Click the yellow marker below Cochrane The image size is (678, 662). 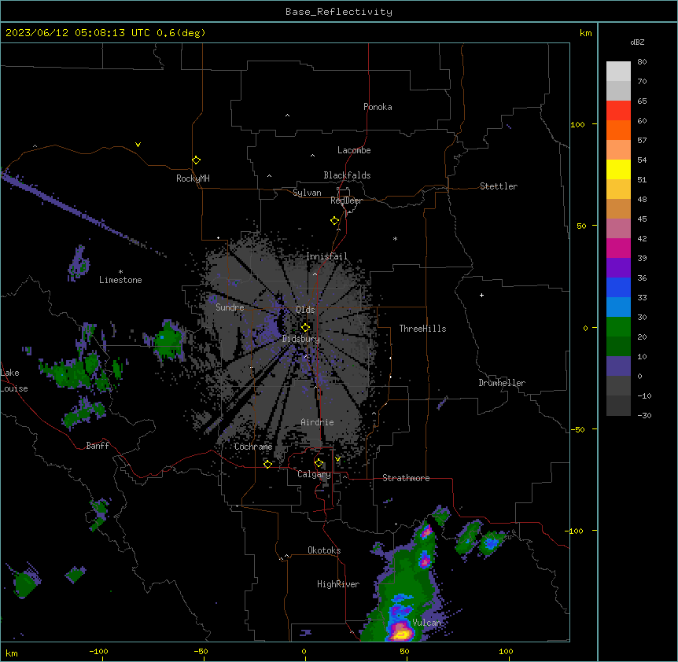tap(267, 464)
